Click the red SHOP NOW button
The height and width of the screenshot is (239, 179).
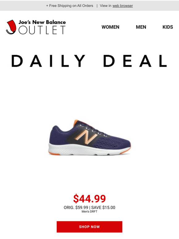[x=89, y=227]
